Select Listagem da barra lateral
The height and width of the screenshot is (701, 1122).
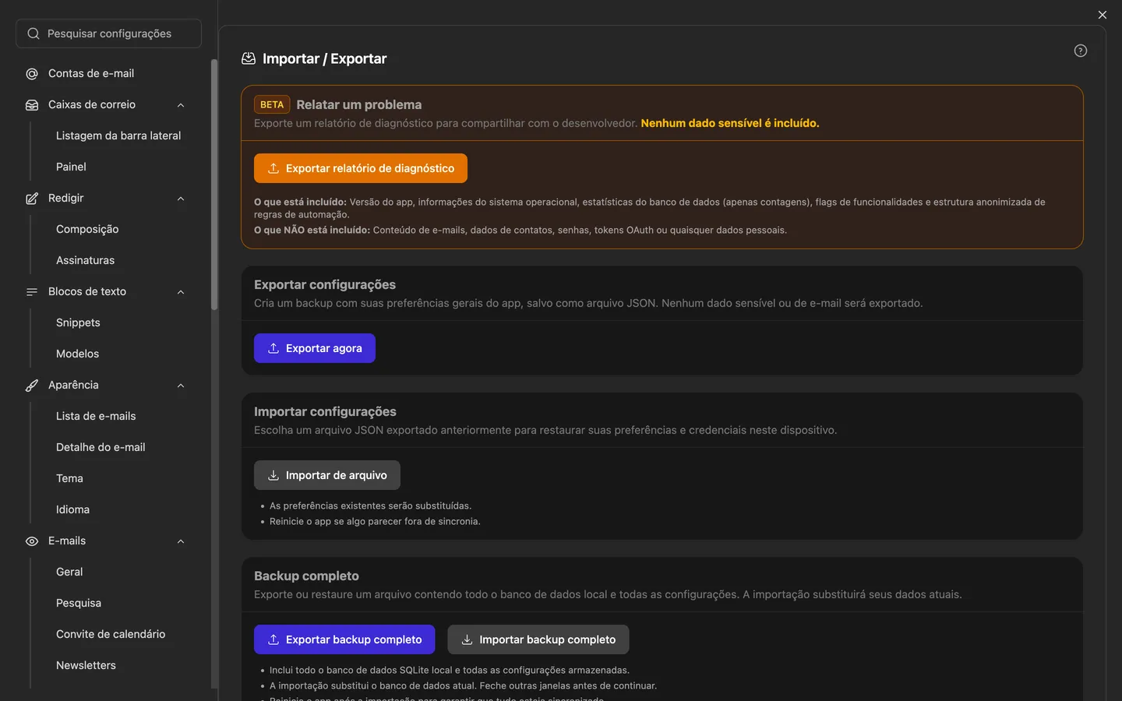(x=118, y=136)
